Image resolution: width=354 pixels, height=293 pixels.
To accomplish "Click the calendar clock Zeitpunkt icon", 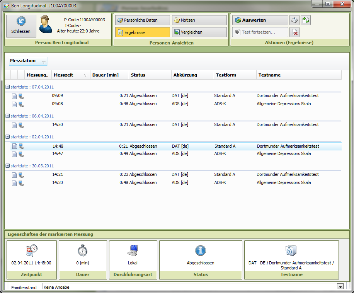I will coord(31,250).
